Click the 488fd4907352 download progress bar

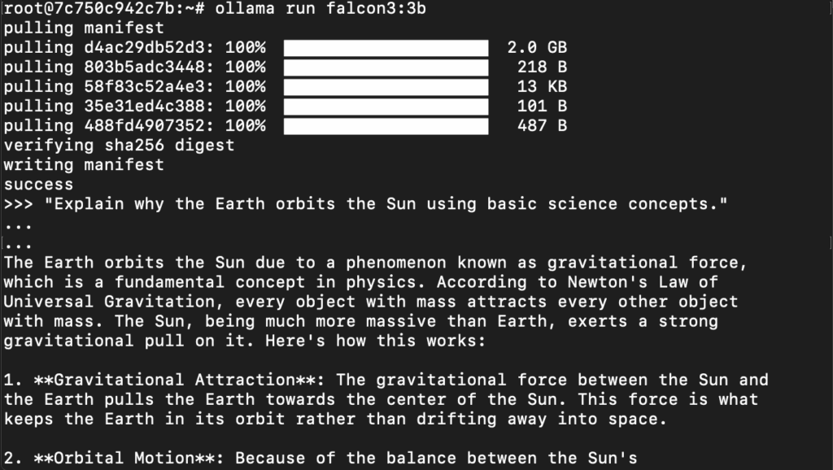pyautogui.click(x=386, y=125)
